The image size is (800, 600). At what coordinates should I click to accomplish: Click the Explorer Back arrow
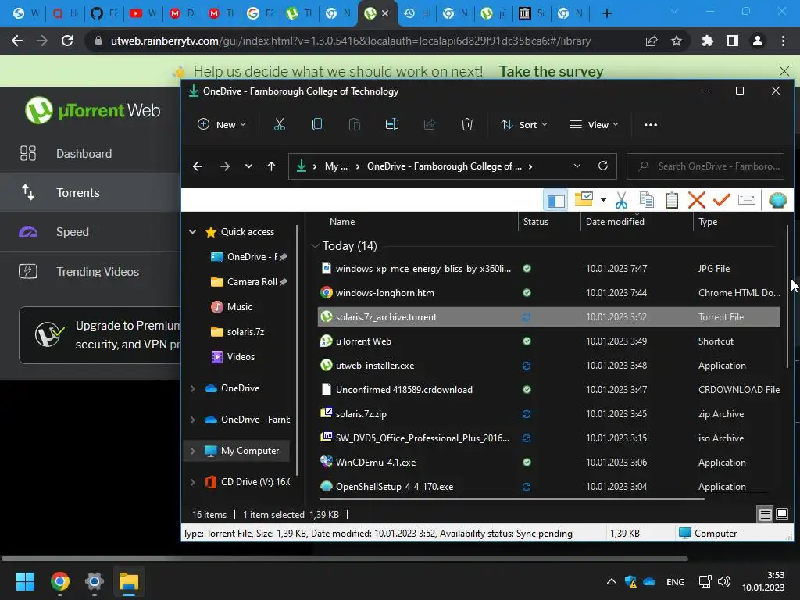[x=198, y=166]
